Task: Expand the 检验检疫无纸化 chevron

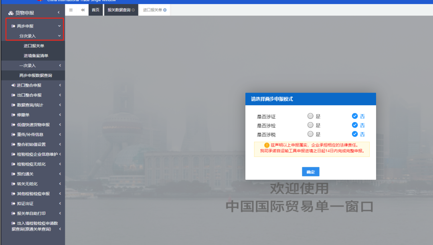Action: [x=60, y=164]
